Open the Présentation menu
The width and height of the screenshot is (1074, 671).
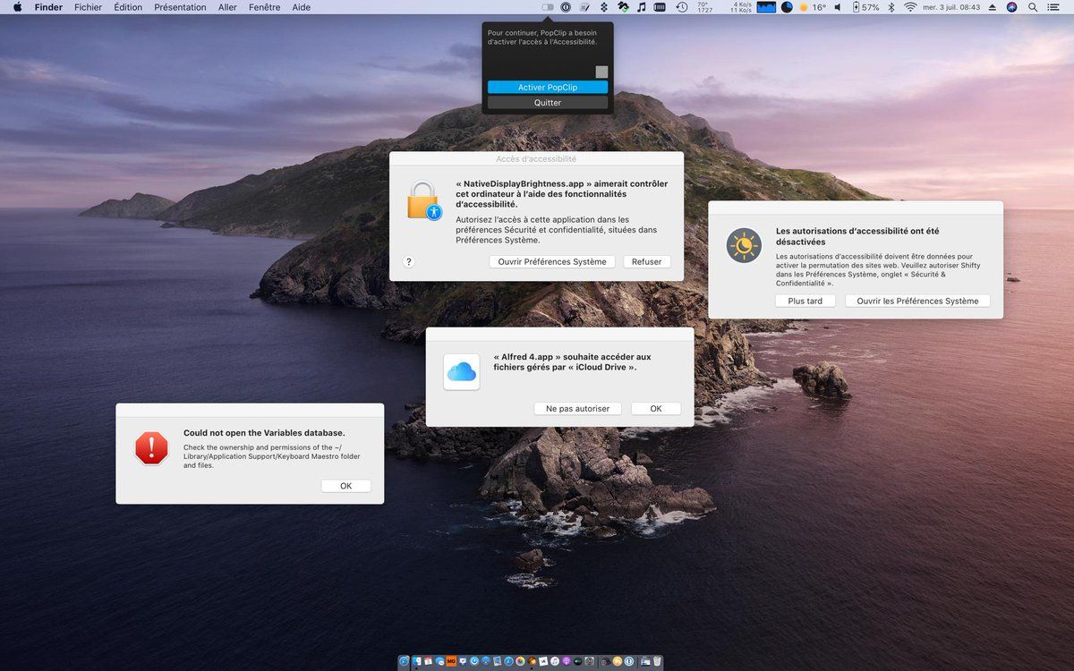click(180, 7)
